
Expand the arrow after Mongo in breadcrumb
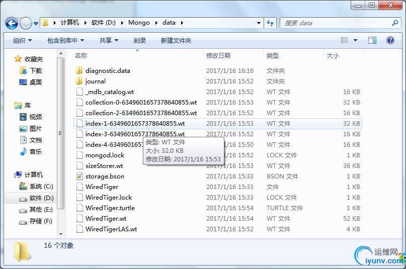pos(156,23)
